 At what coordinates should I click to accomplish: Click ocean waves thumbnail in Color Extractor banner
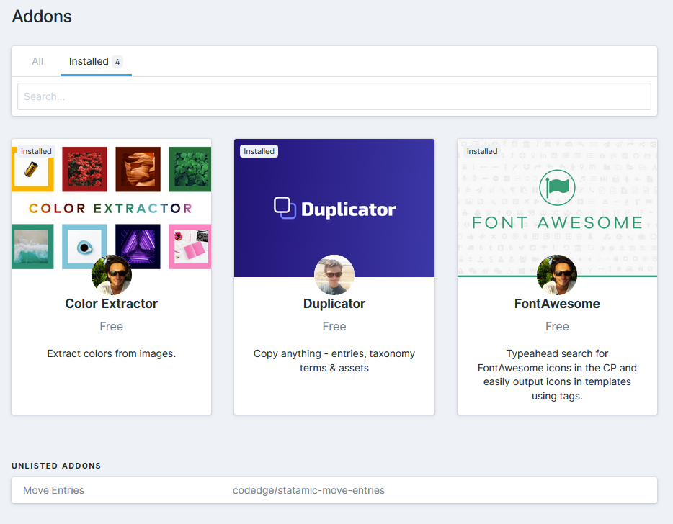click(32, 247)
